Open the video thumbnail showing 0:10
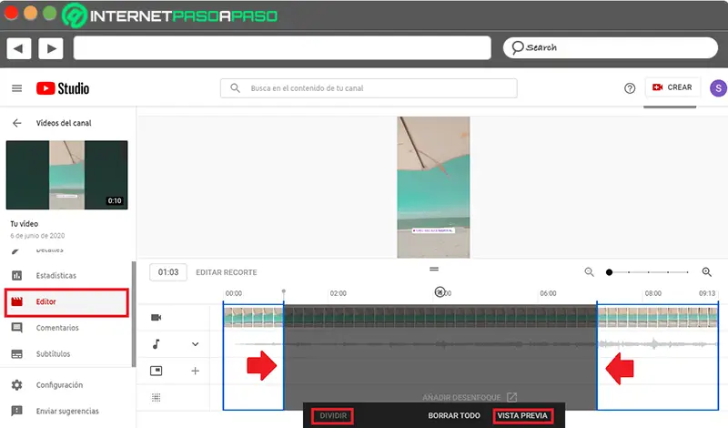This screenshot has height=428, width=728. tap(66, 175)
